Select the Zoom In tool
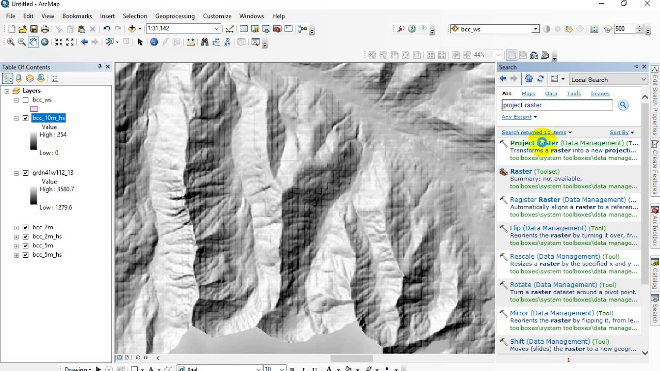 coord(11,42)
